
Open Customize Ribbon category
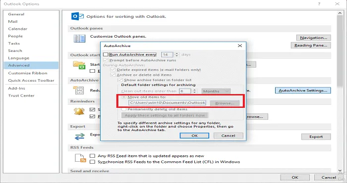(x=28, y=73)
